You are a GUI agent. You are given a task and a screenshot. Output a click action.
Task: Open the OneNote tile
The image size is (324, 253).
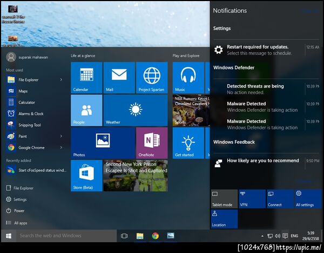point(152,143)
